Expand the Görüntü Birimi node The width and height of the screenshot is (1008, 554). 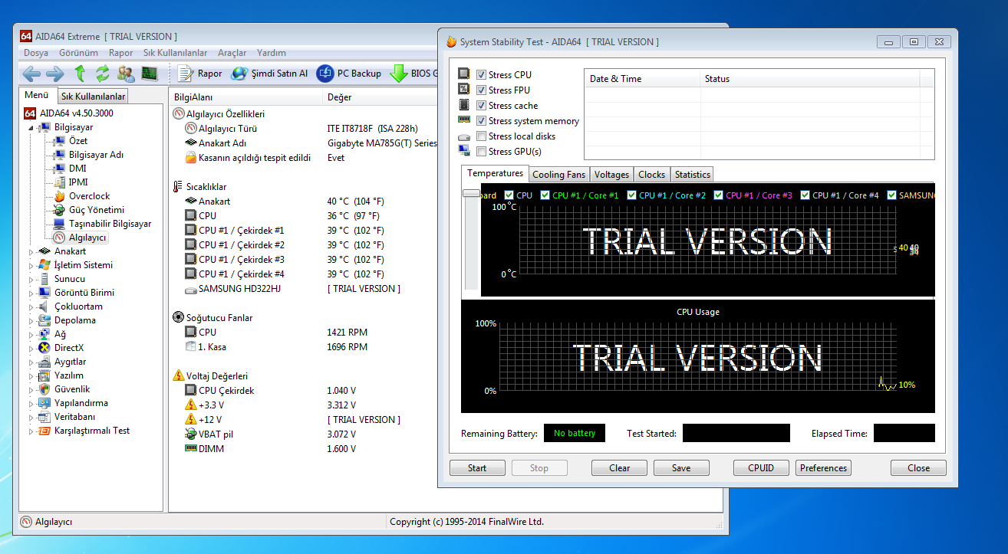31,293
